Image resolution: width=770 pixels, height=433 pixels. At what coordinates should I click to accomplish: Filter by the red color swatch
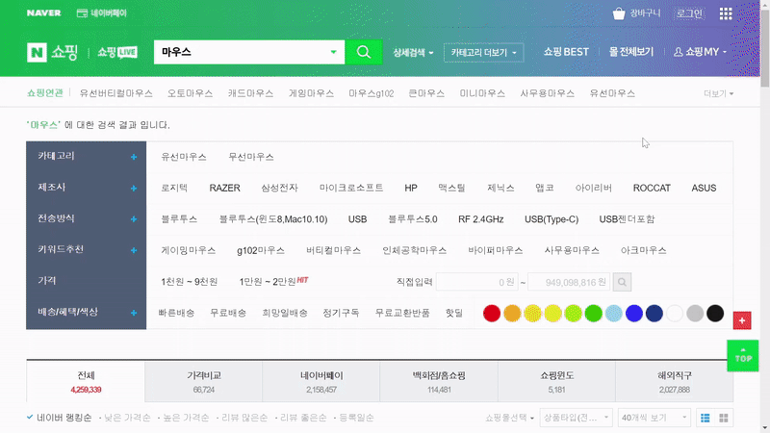pyautogui.click(x=491, y=313)
